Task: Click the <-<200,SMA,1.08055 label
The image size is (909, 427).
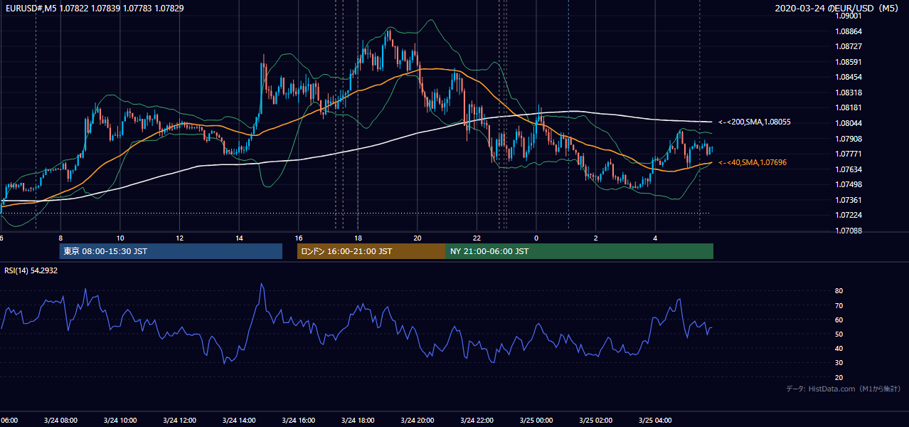Action: click(755, 122)
